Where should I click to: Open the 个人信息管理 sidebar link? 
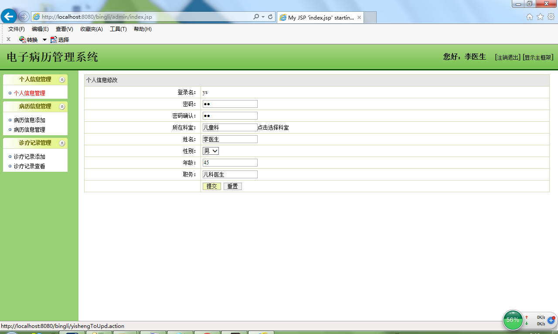(29, 93)
